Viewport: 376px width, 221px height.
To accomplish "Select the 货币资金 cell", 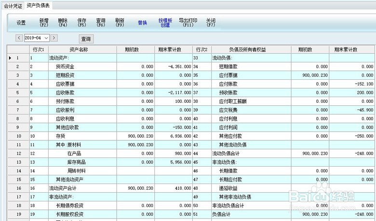I will pos(82,67).
